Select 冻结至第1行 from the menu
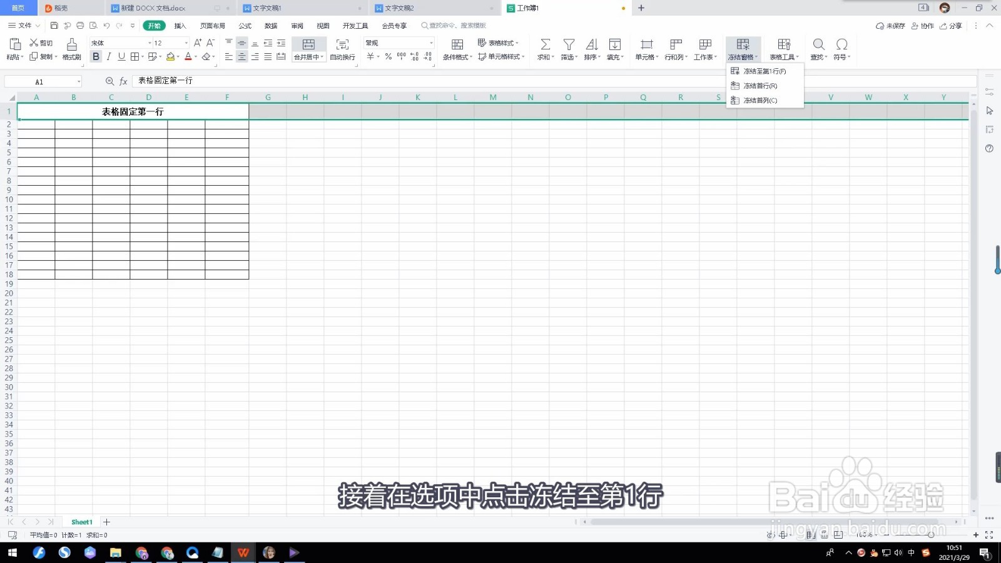The height and width of the screenshot is (563, 1001). tap(765, 71)
